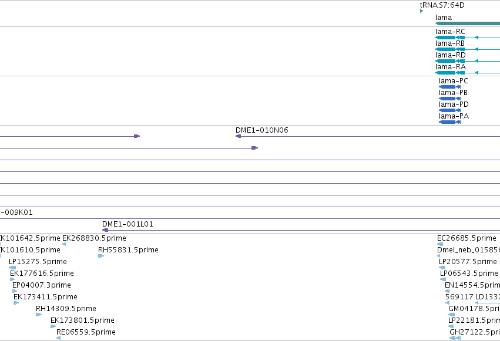The image size is (500, 341).
Task: Select the RH14309.5prime EST glyph
Action: point(39,315)
